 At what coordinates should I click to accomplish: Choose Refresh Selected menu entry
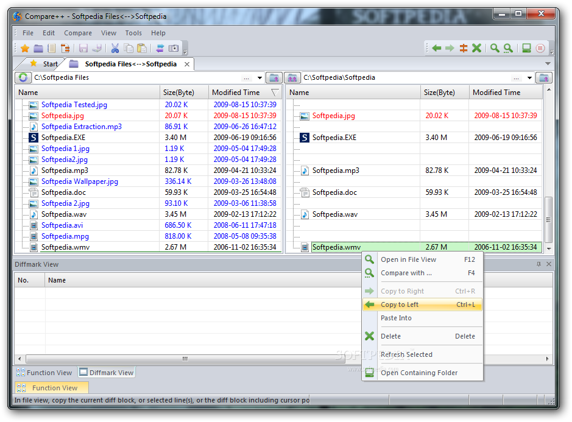pos(422,354)
